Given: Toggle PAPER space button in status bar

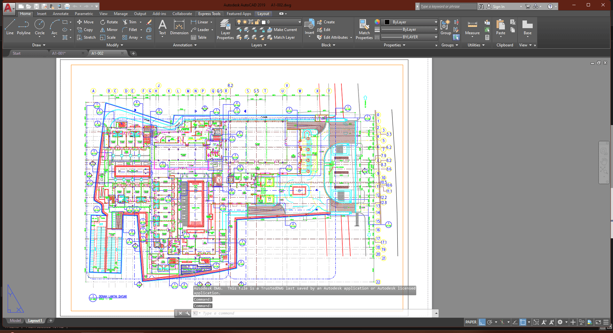Looking at the screenshot, I should click(471, 322).
